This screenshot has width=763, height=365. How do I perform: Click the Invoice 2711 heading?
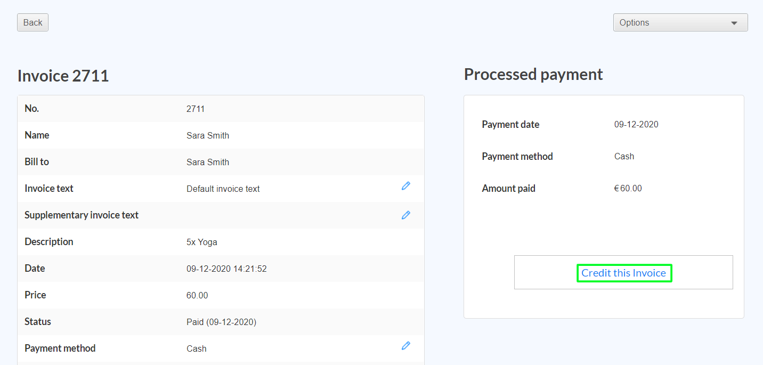tap(63, 76)
